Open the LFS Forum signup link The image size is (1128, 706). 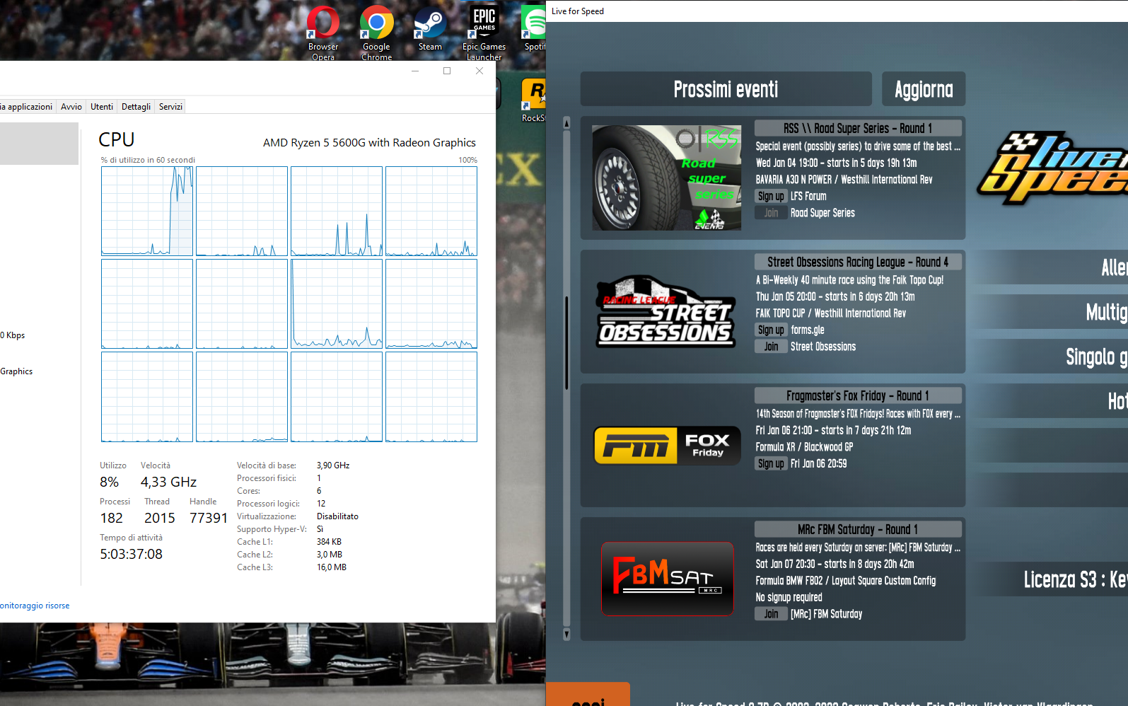808,196
